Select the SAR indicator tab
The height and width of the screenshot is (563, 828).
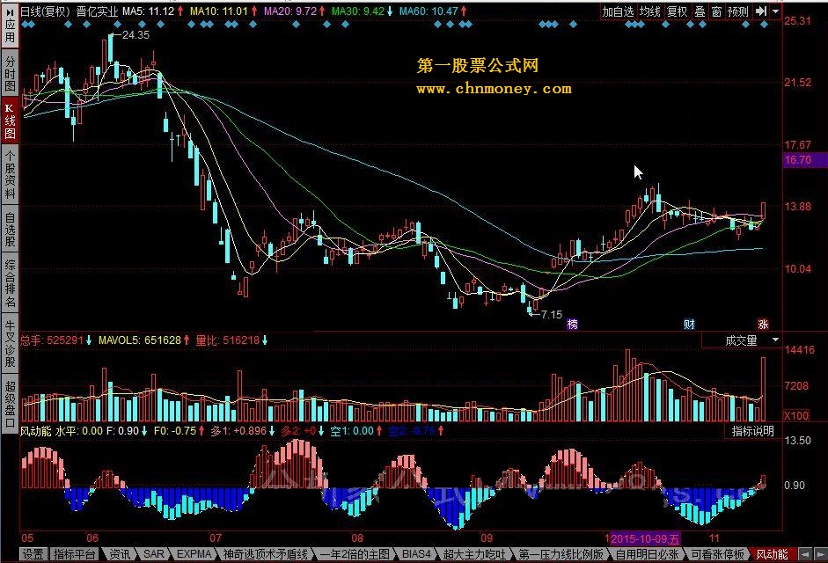[x=154, y=554]
